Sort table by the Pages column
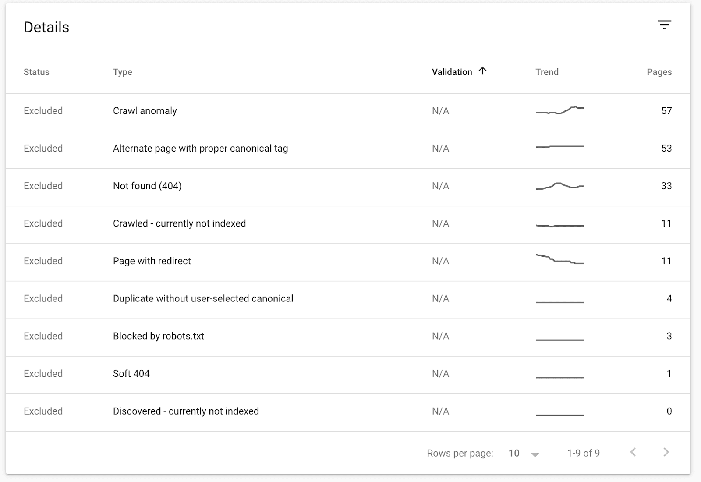 (x=659, y=72)
